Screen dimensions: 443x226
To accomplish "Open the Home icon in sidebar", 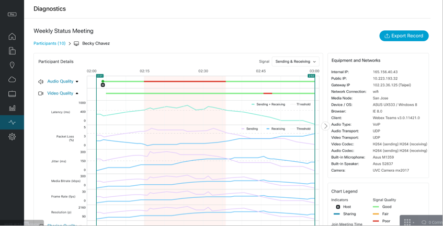I will pyautogui.click(x=12, y=37).
